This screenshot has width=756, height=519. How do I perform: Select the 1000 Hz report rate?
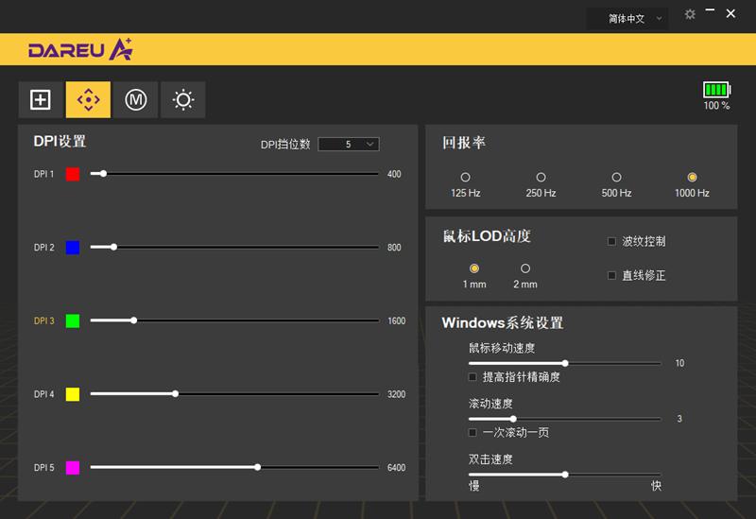(x=692, y=177)
